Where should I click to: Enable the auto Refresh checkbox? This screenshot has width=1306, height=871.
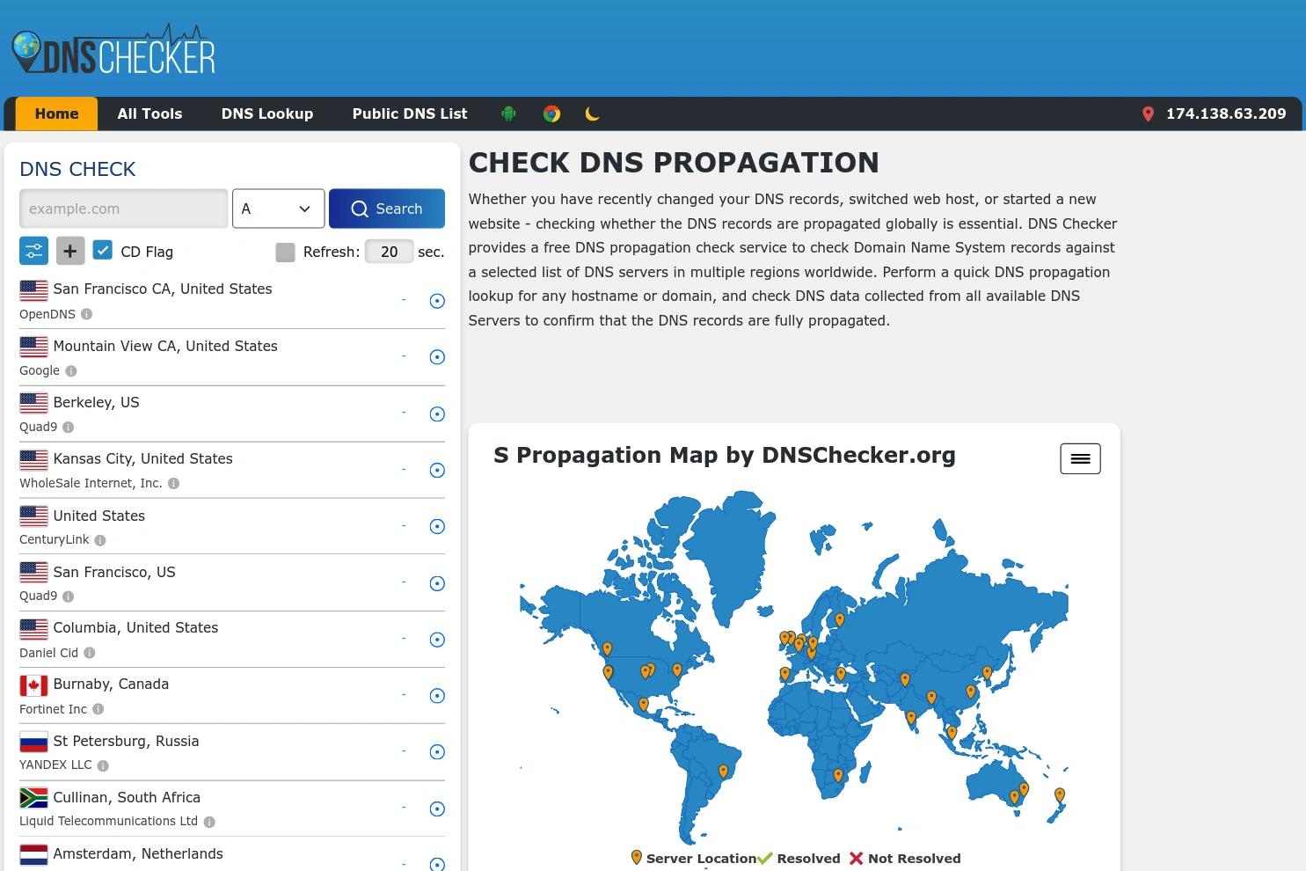pyautogui.click(x=285, y=253)
